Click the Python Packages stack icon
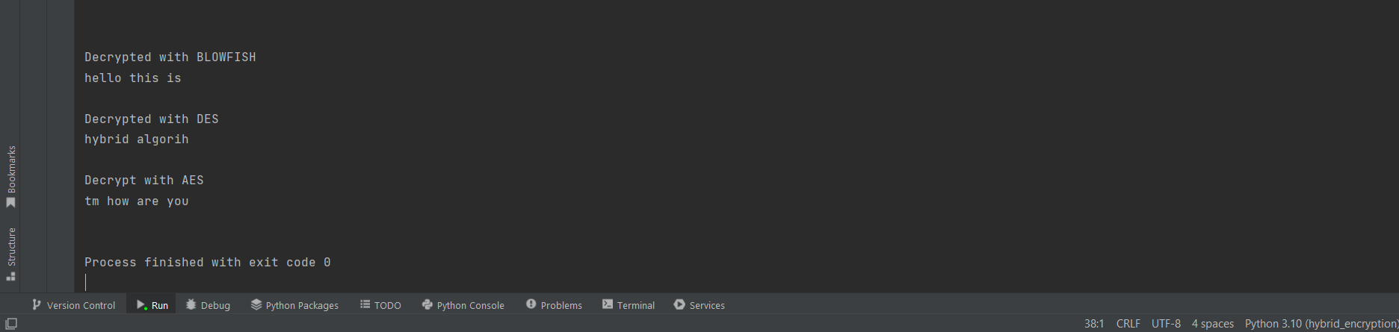The image size is (1399, 332). [256, 304]
